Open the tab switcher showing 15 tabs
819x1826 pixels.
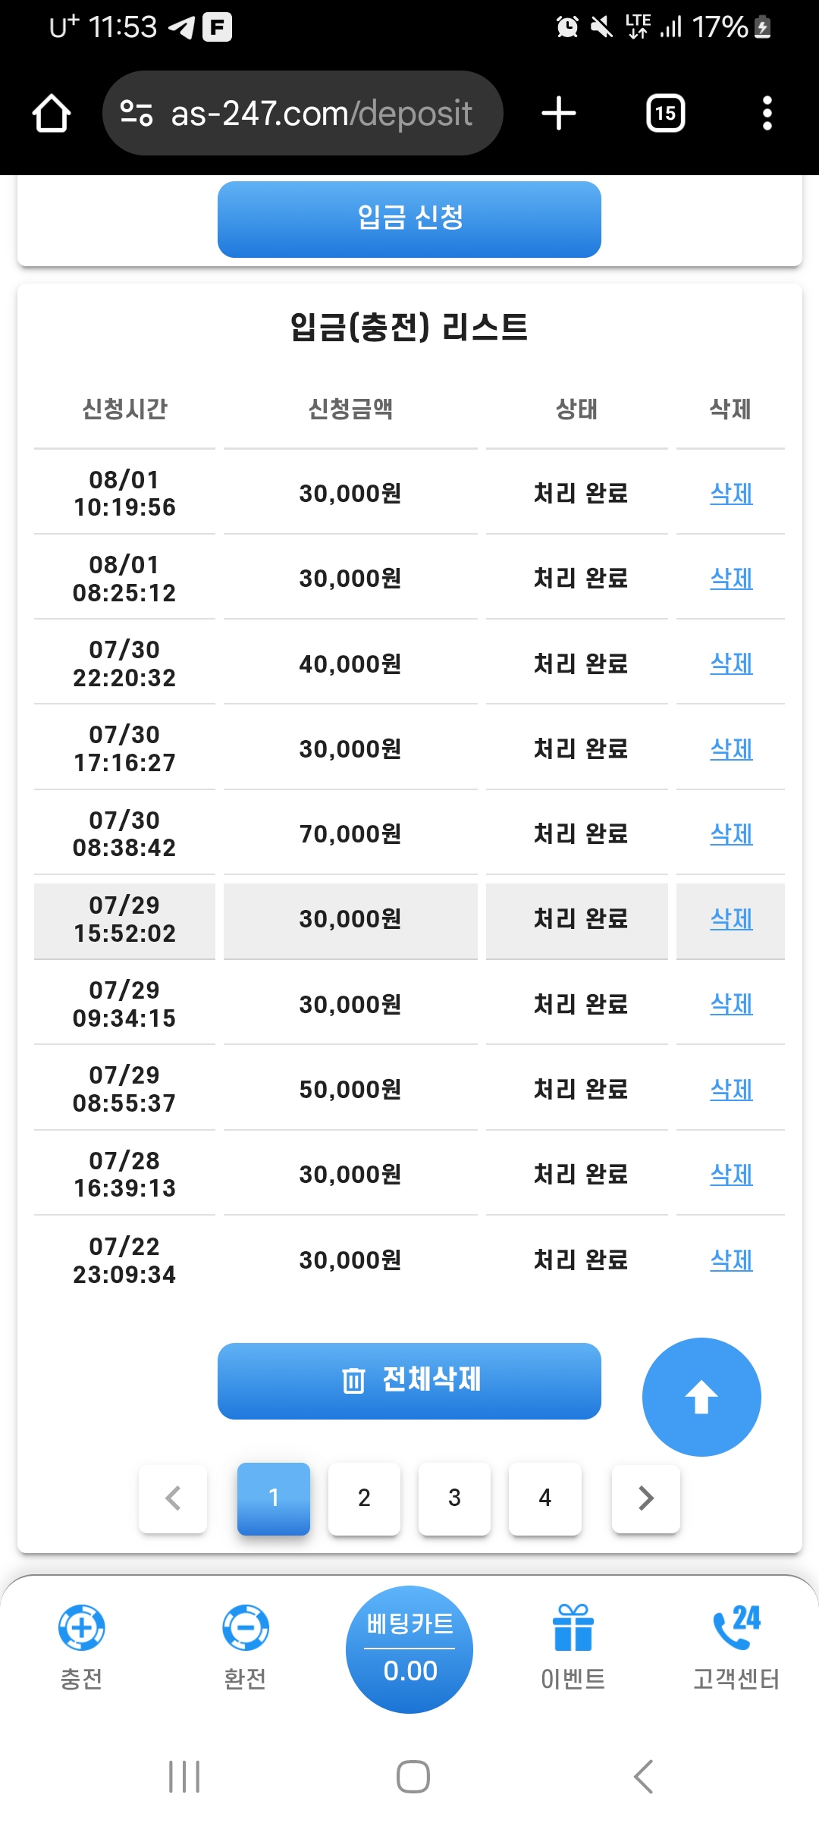(665, 114)
